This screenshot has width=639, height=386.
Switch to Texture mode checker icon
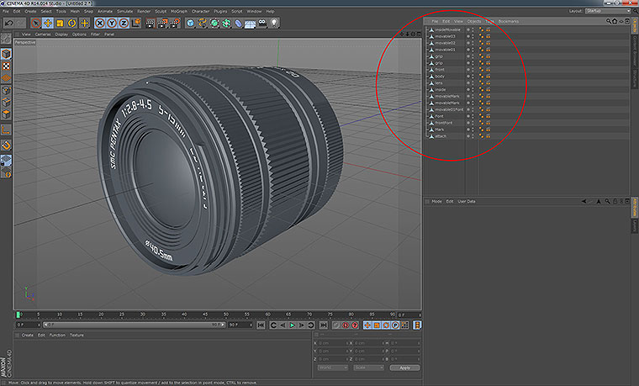point(6,66)
